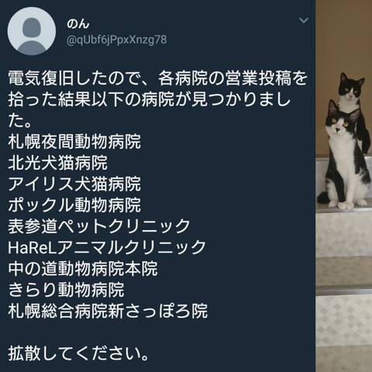The height and width of the screenshot is (372, 372).
Task: Open the @qUbf6jPpxXnzg78 handle profile
Action: [116, 40]
